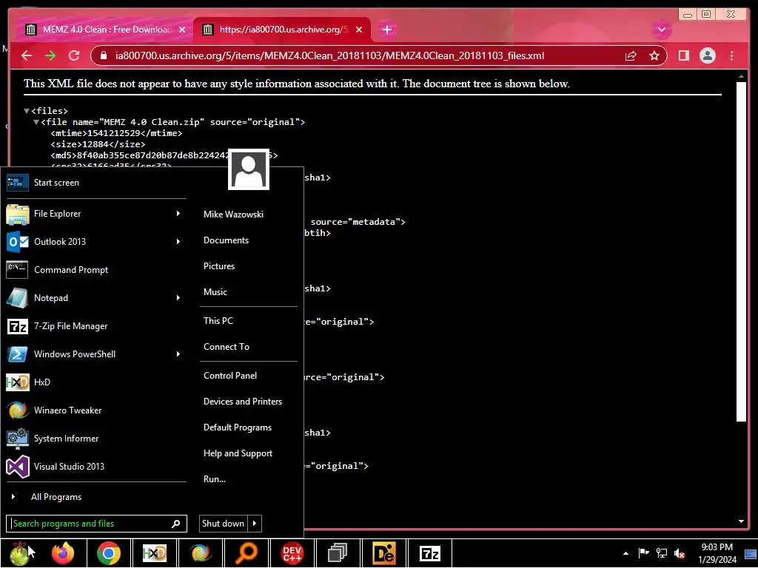This screenshot has width=758, height=568.
Task: Open Pictures from Start menu
Action: point(219,266)
